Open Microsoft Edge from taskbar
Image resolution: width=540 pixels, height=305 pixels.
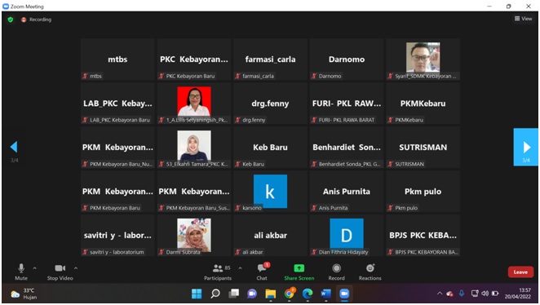(308, 294)
